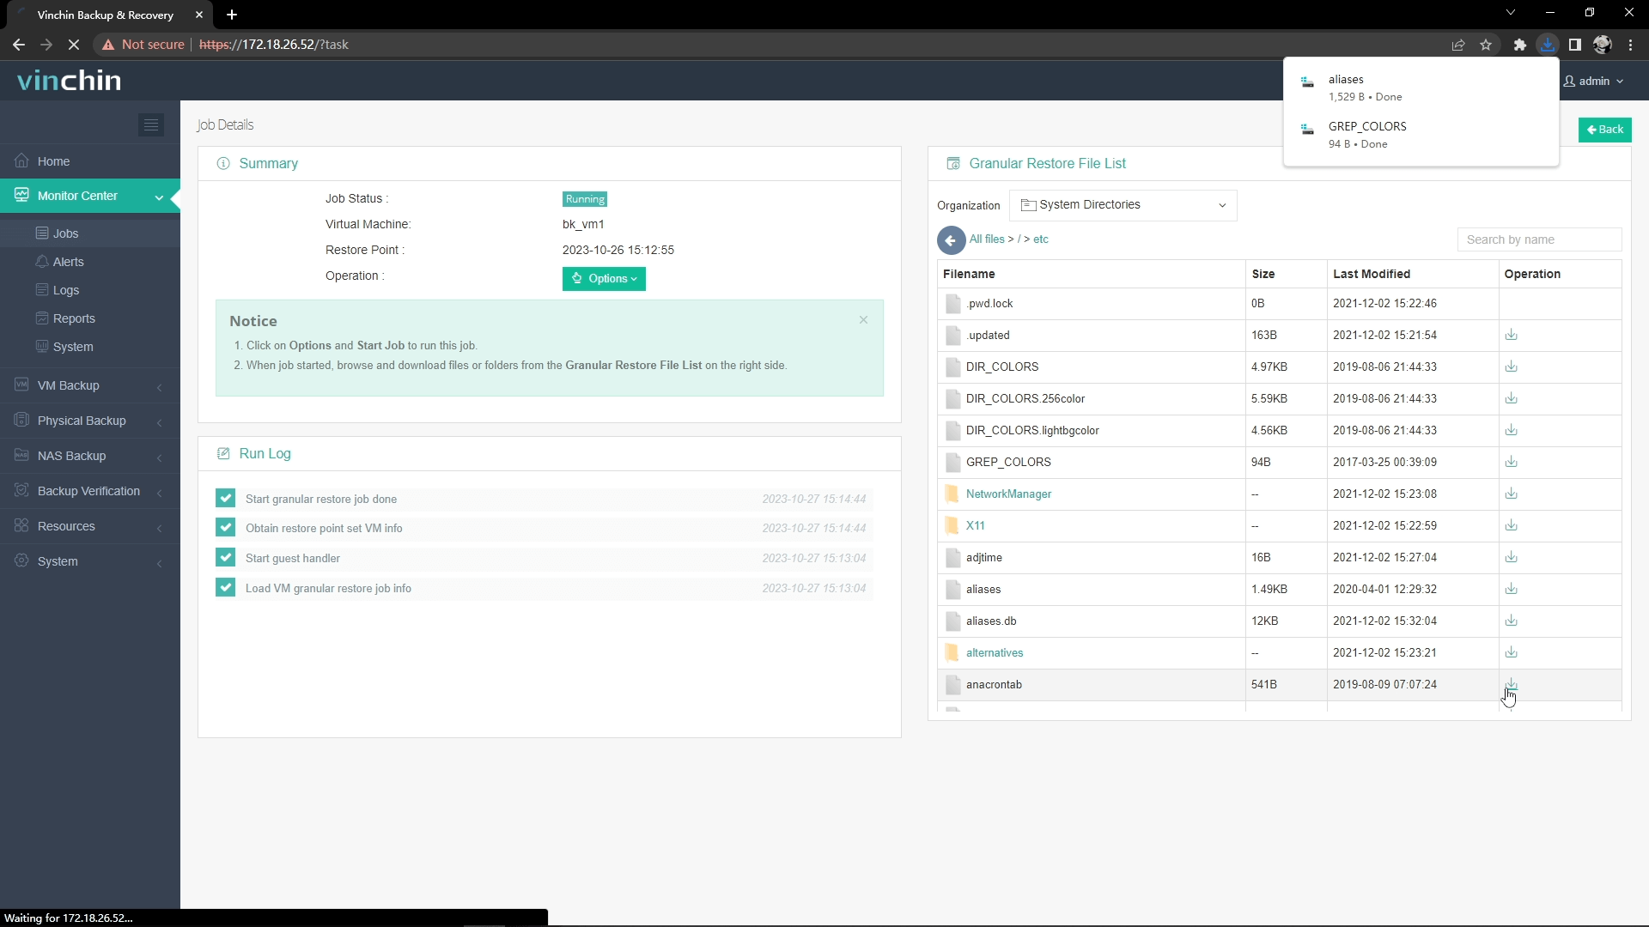Image resolution: width=1649 pixels, height=927 pixels.
Task: Toggle checkbox for Load VM granular restore job info
Action: click(226, 588)
